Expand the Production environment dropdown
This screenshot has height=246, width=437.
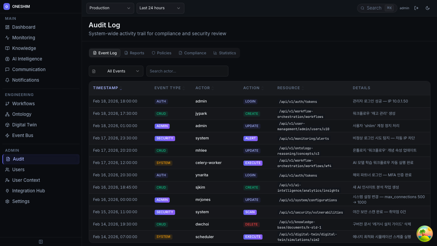[x=110, y=8]
